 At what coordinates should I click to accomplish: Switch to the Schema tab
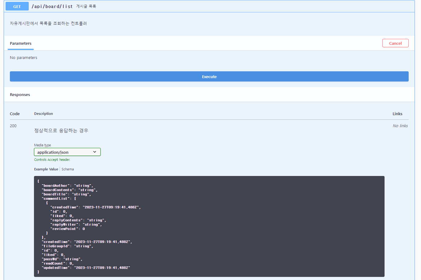click(x=68, y=169)
